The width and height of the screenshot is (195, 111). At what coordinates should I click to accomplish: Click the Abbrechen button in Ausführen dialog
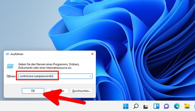click(57, 91)
